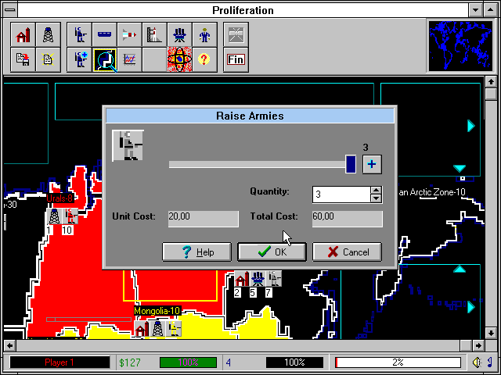Choose the soldier army toolbar icon

tap(79, 34)
